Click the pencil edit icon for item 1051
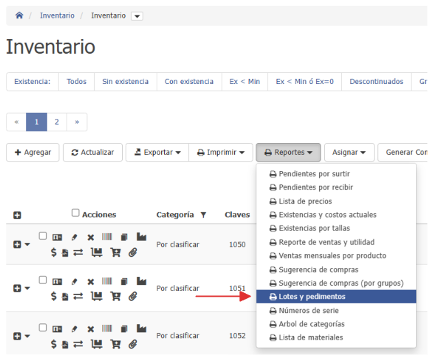 74,282
